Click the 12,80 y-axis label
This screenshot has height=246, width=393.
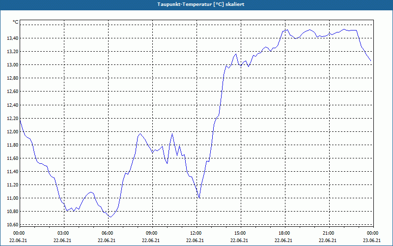pos(12,78)
